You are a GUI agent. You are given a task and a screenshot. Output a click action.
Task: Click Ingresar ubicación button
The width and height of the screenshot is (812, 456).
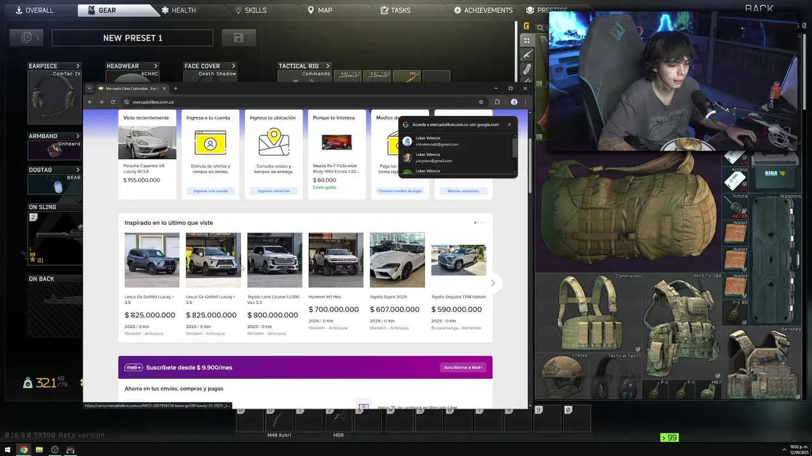pos(274,191)
